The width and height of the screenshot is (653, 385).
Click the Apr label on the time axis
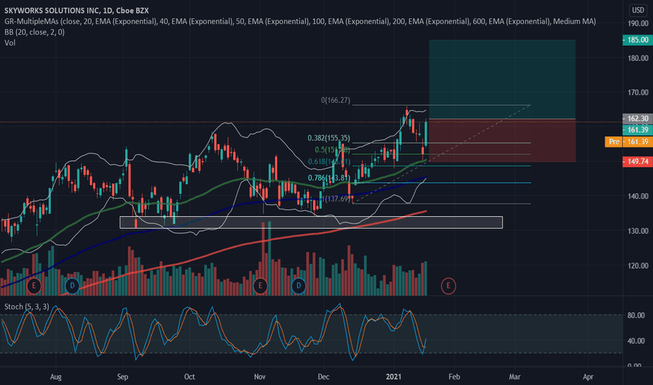(x=588, y=377)
